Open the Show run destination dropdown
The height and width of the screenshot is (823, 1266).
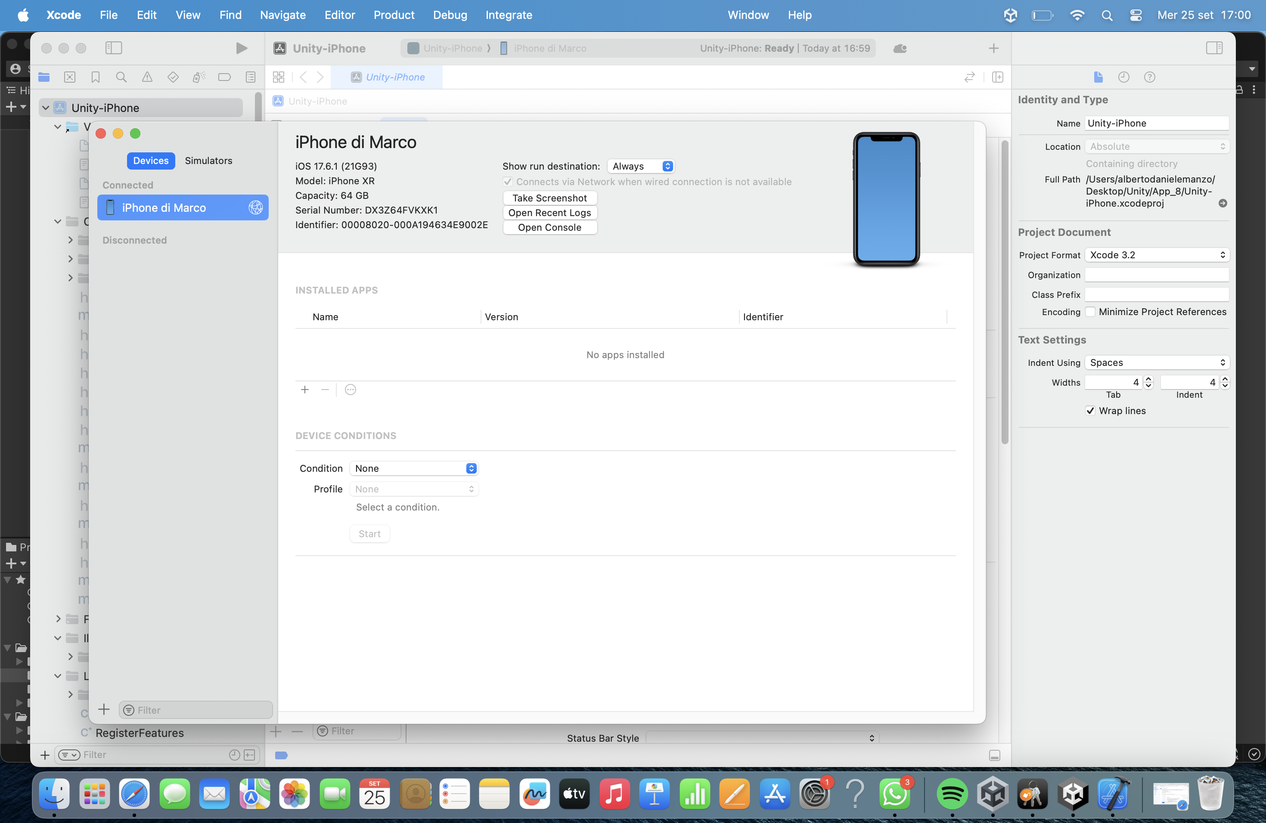(641, 167)
